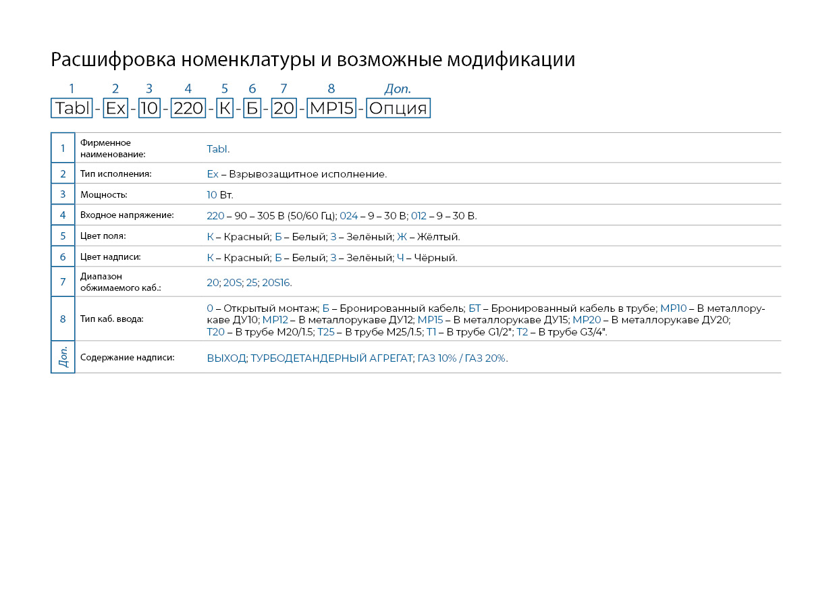837x598 pixels.
Task: Select the "Ex" box in the code string
Action: [x=115, y=109]
